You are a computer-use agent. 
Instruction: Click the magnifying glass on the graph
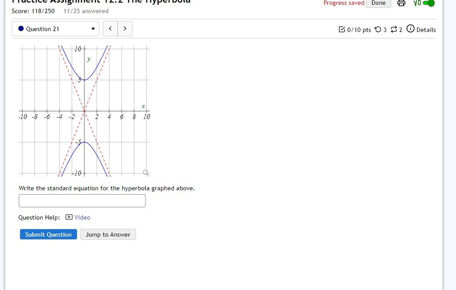pos(146,173)
